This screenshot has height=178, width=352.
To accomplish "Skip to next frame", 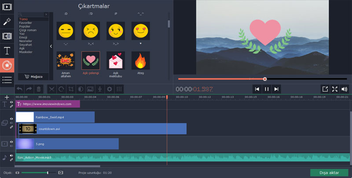I will 276,89.
